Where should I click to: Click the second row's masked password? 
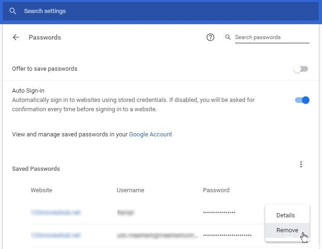pos(227,236)
